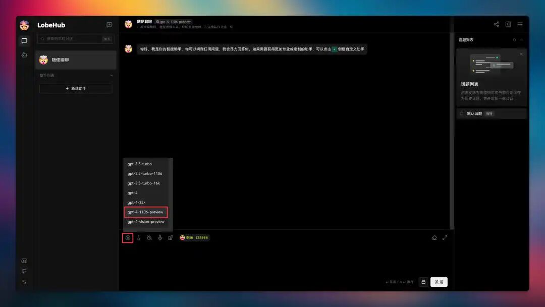The width and height of the screenshot is (545, 307).
Task: Close the 话题列表 guide card
Action: pos(521,54)
